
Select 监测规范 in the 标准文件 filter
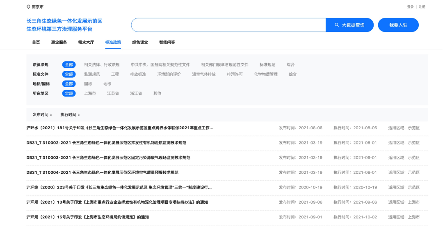pyautogui.click(x=92, y=74)
